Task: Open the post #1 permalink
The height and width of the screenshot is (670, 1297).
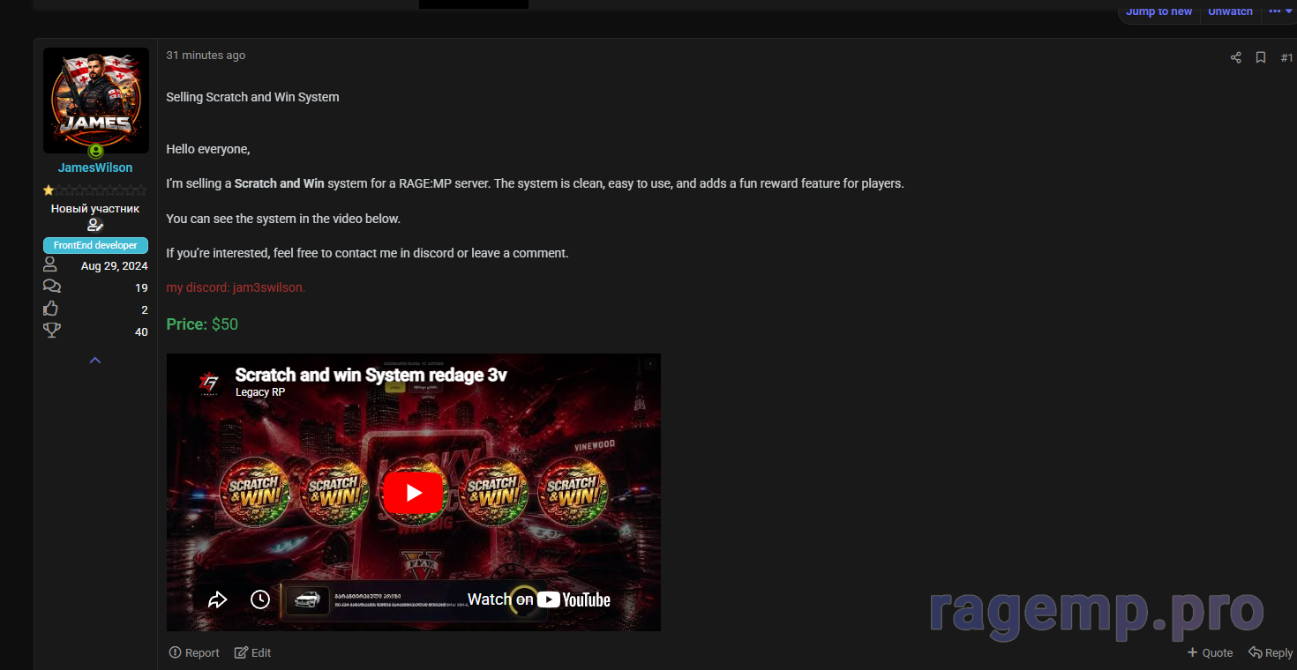Action: coord(1286,58)
